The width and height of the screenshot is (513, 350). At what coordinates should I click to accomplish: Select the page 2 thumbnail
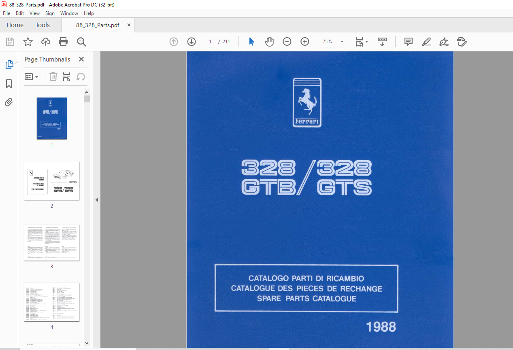[x=52, y=180]
